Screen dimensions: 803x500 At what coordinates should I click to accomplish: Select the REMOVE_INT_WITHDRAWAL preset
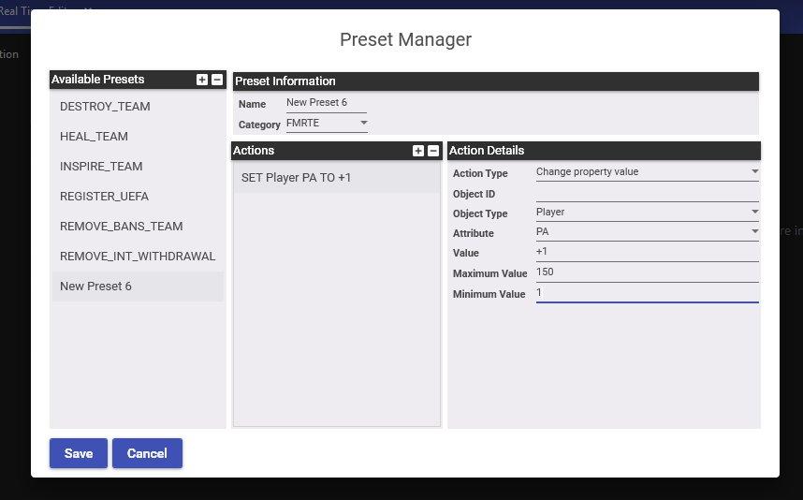137,257
